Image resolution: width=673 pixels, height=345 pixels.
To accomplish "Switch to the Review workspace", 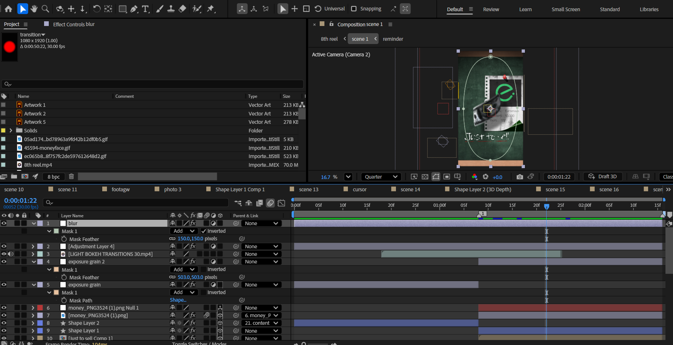I will [491, 9].
